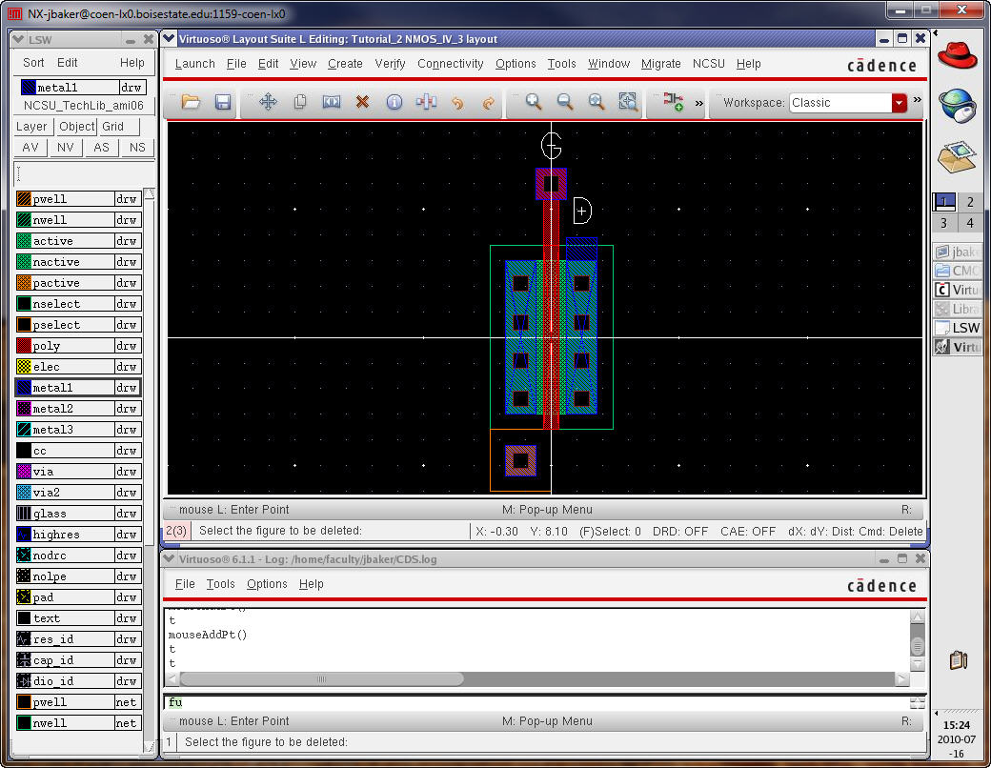Open the Verify menu

point(390,64)
